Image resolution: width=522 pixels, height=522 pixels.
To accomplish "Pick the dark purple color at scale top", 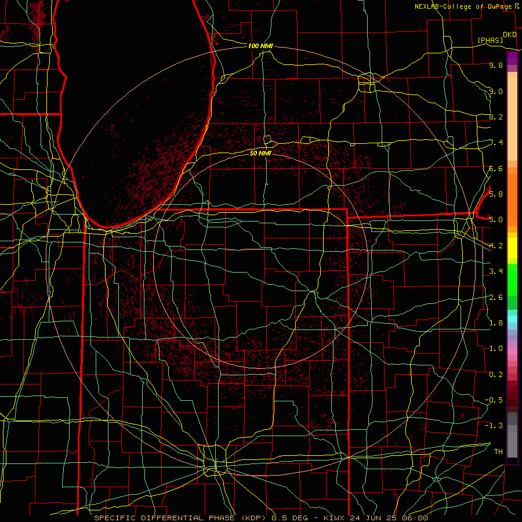I will (512, 58).
